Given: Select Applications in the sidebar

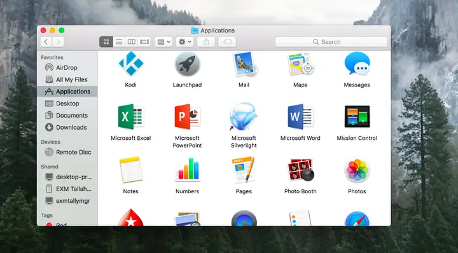Looking at the screenshot, I should [67, 92].
